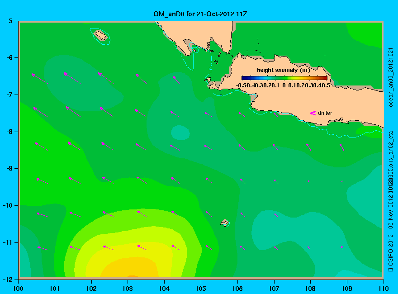Click the "-8" latitude axis label
This screenshot has height=294, width=398.
pos(9,132)
